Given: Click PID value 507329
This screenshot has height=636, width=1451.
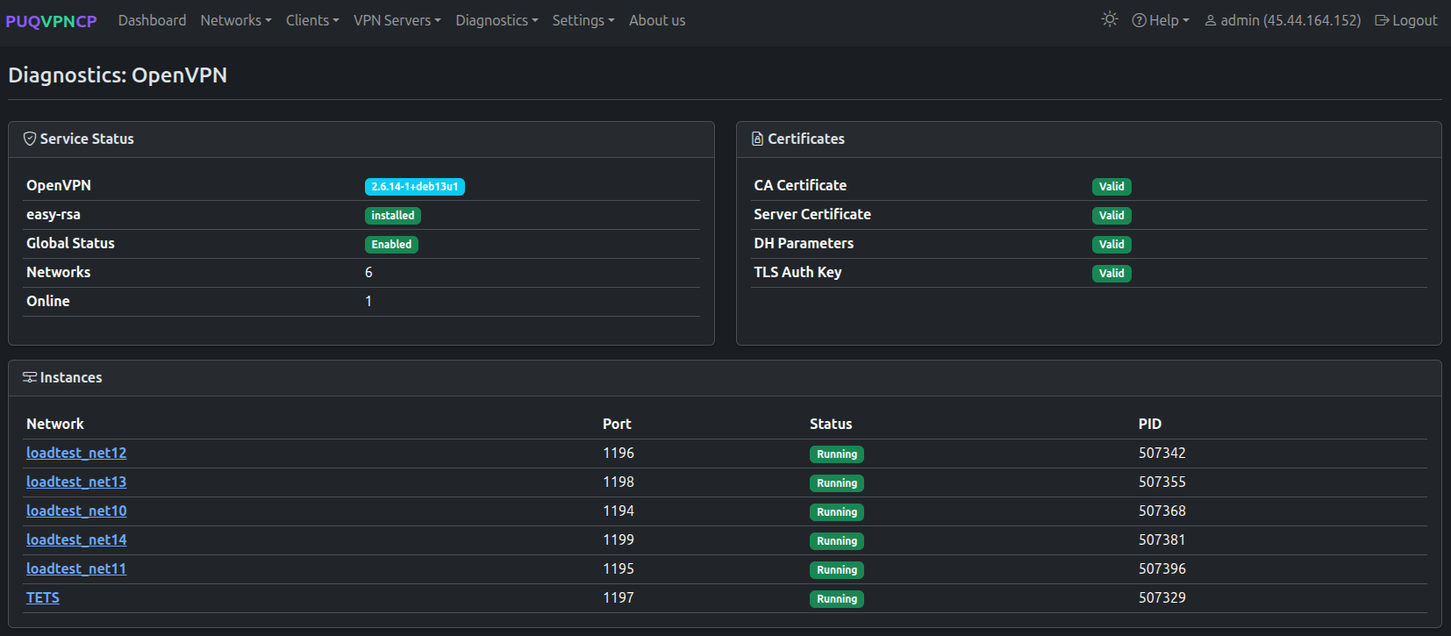Looking at the screenshot, I should (1162, 597).
